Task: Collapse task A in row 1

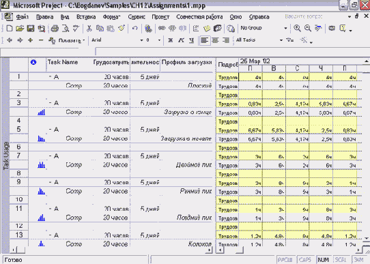Action: (51, 77)
